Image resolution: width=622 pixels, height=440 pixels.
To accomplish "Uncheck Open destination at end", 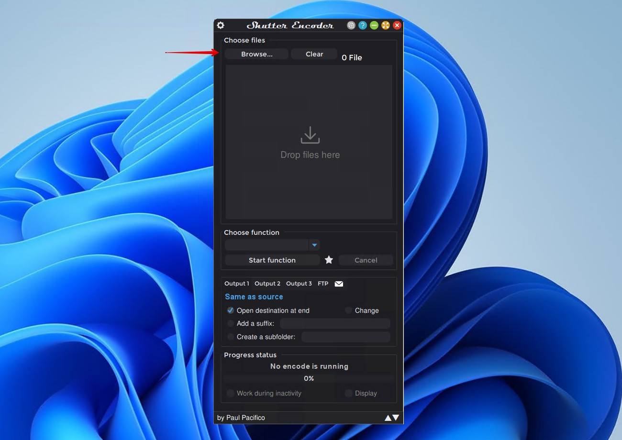I will 231,310.
